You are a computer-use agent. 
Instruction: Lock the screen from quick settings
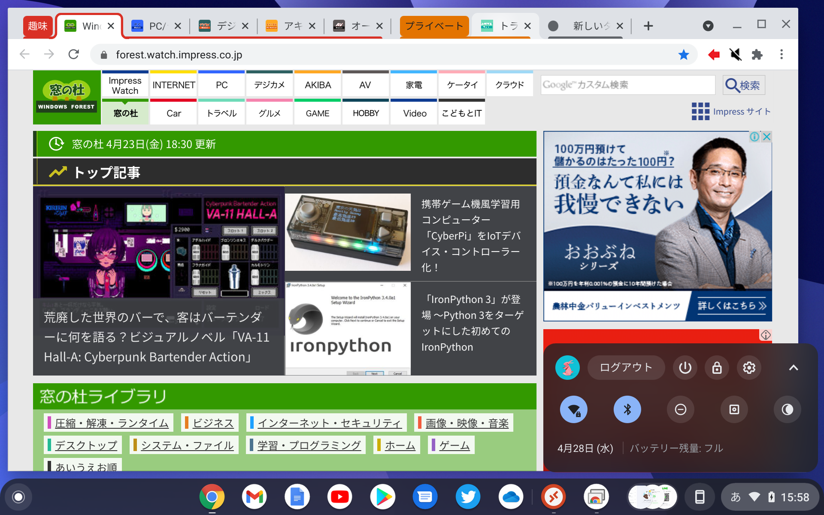click(x=716, y=367)
